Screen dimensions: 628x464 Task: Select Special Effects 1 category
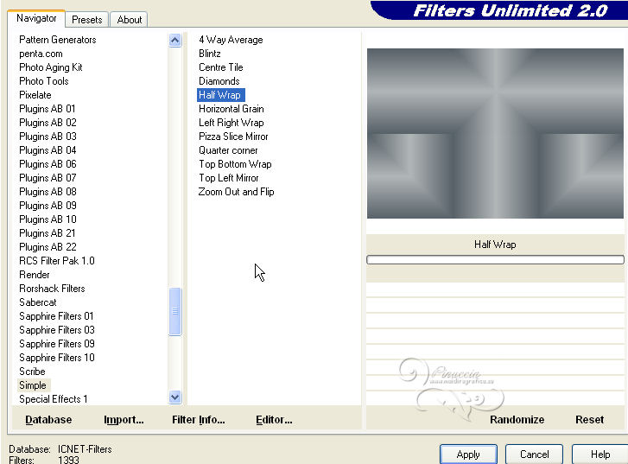pos(54,399)
